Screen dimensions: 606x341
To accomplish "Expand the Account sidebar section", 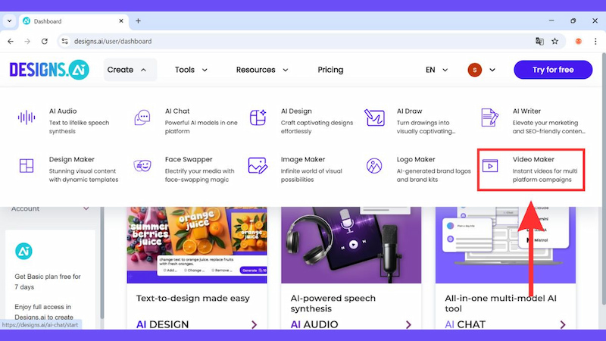I will (50, 208).
